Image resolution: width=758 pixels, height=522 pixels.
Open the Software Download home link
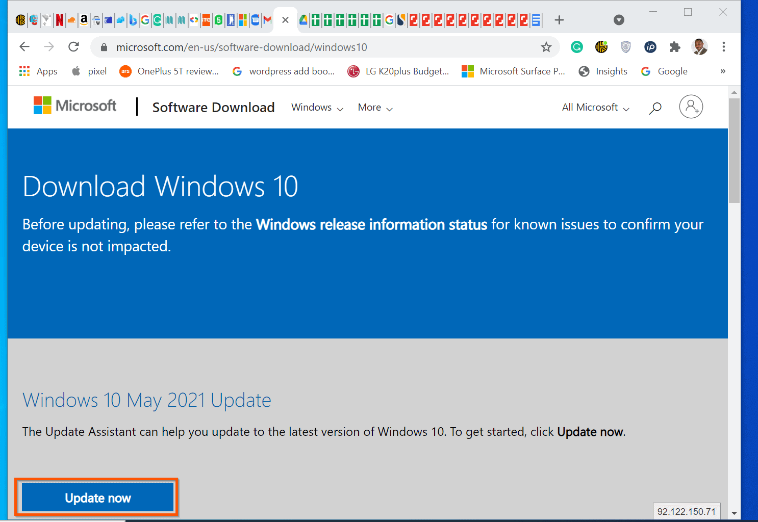pyautogui.click(x=213, y=108)
